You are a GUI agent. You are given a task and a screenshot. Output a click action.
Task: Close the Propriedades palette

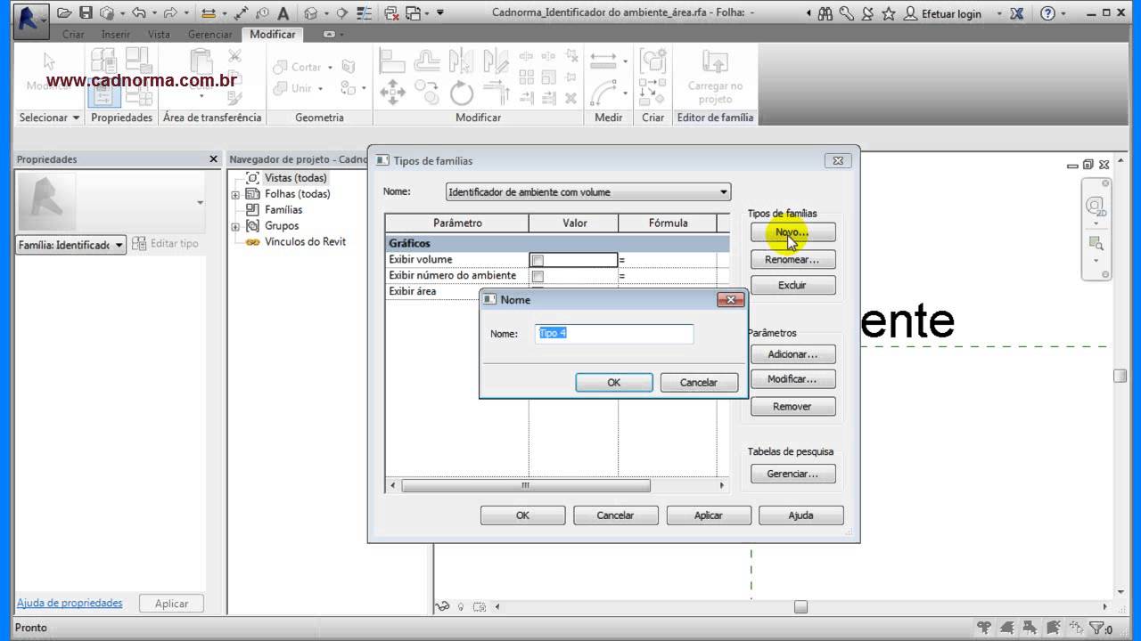(213, 159)
